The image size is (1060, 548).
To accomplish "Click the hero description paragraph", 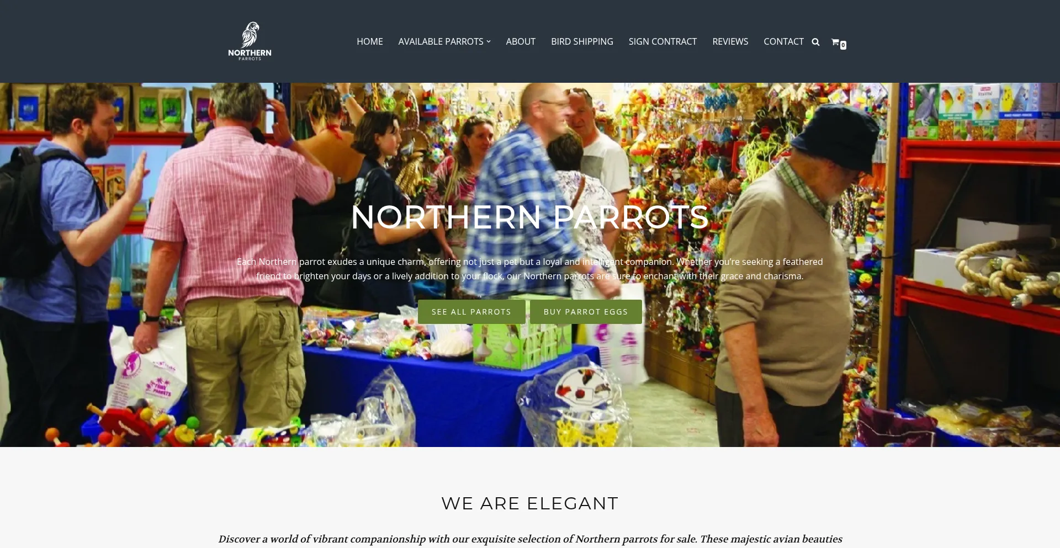I will [530, 269].
